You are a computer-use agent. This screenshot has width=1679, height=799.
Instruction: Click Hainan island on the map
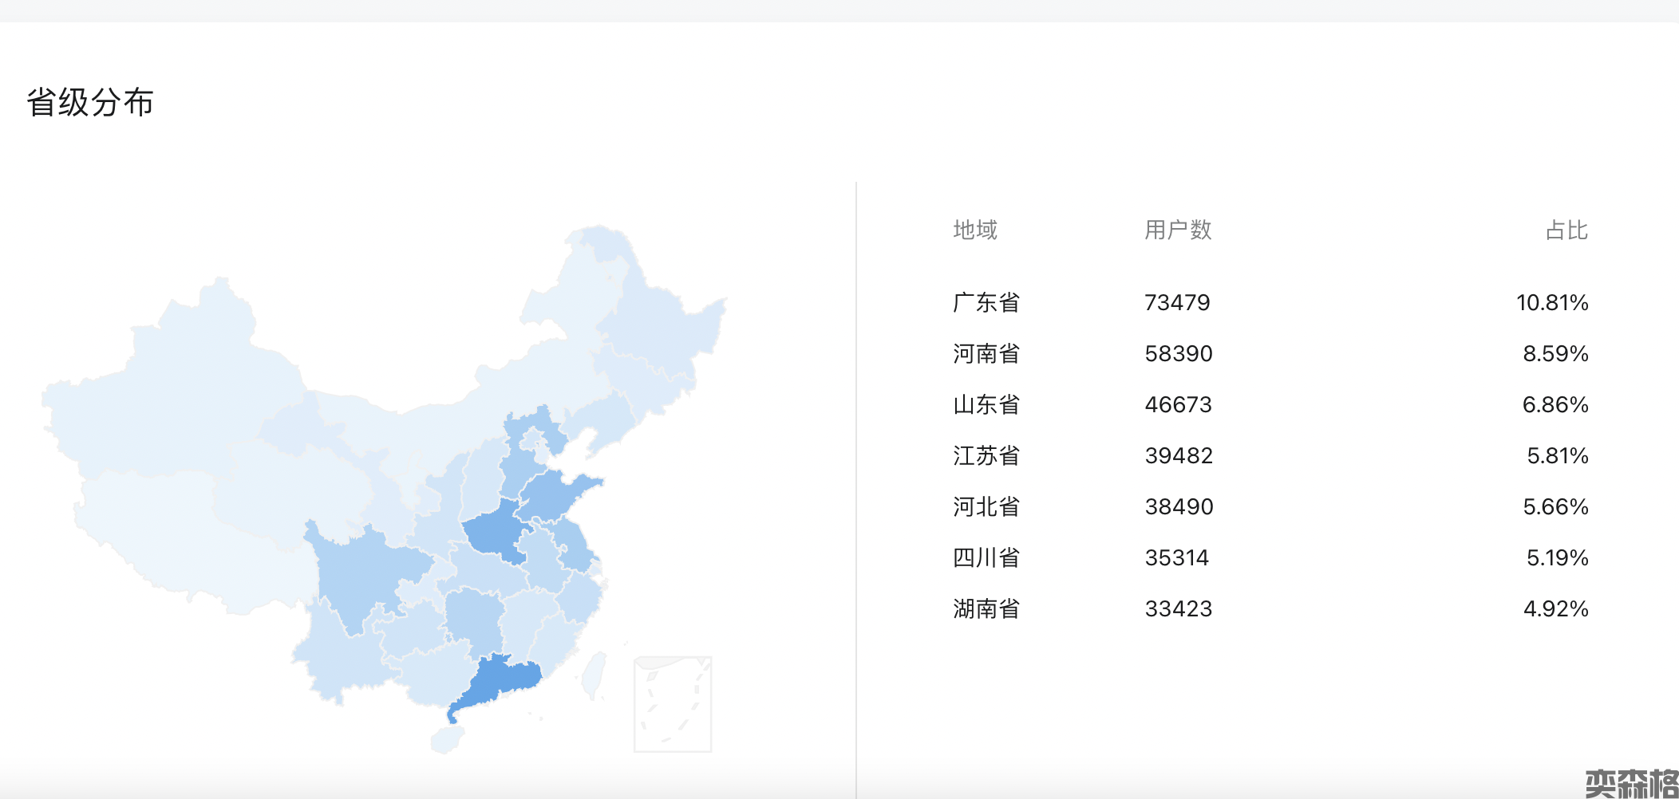click(448, 739)
